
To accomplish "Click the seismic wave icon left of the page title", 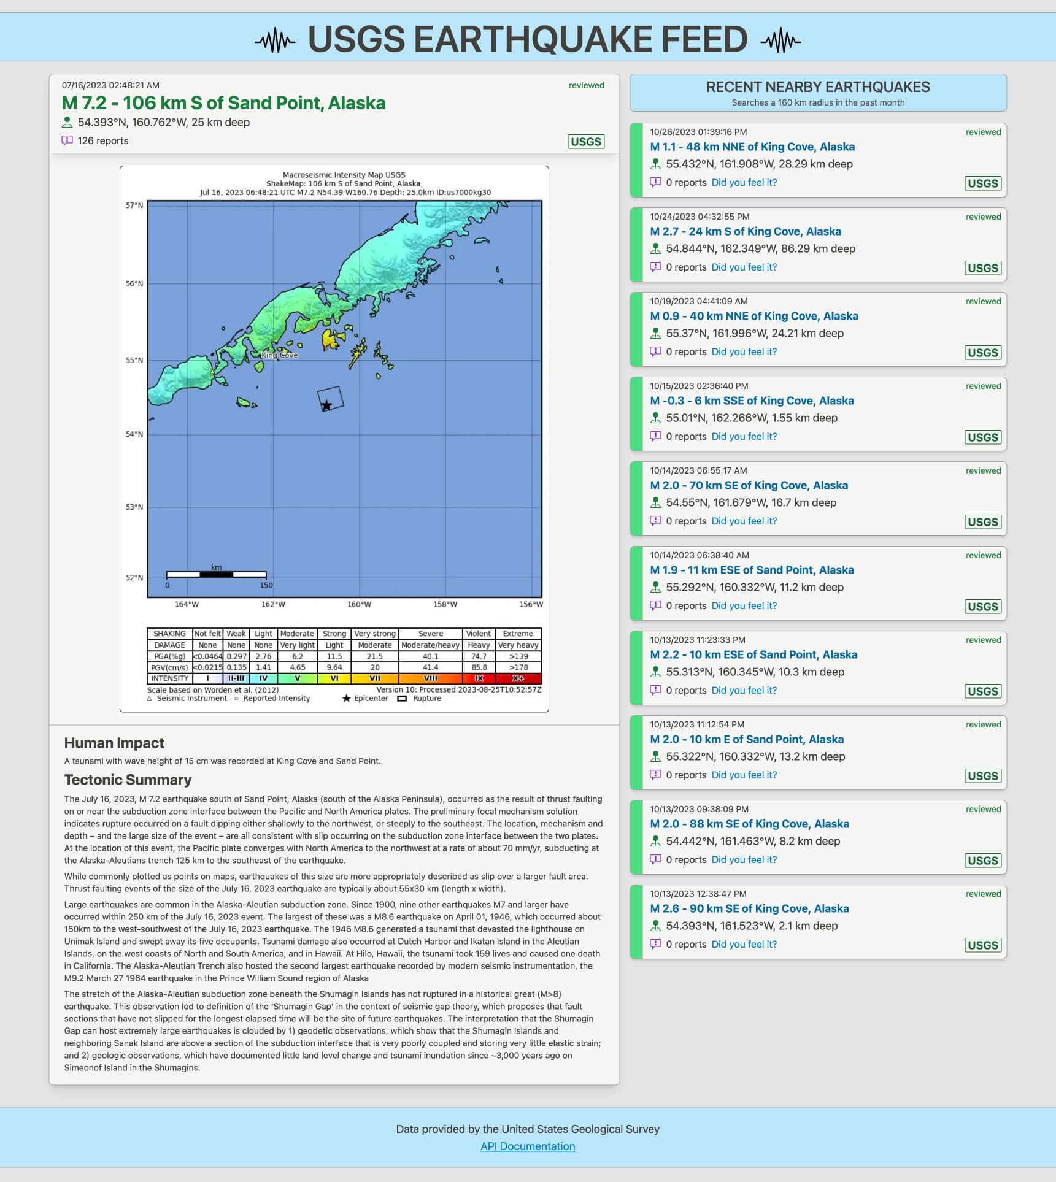I will coord(275,40).
